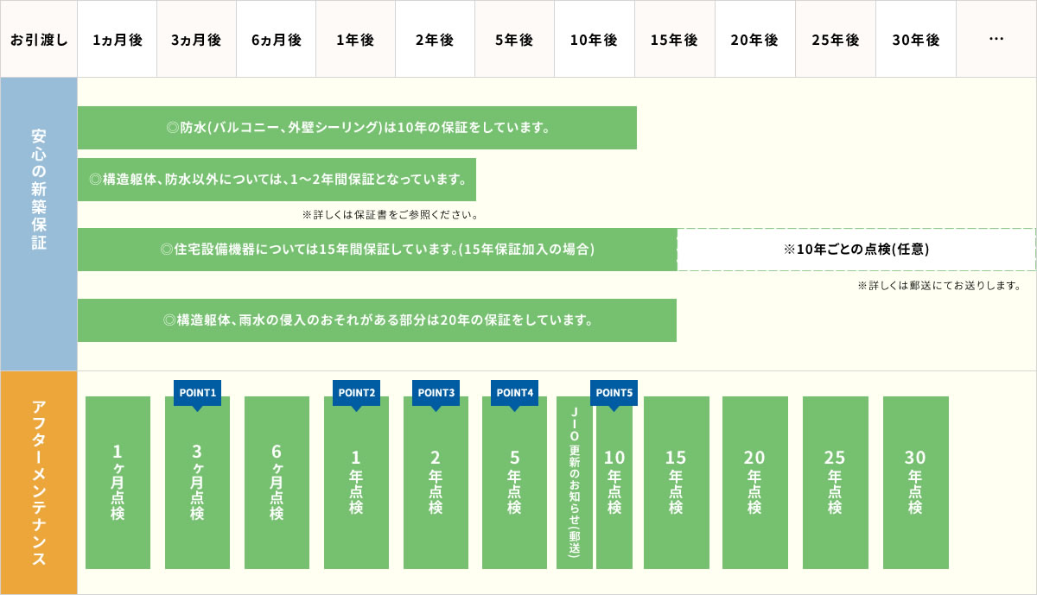Viewport: 1037px width, 595px height.
Task: Click the 20年の保証 structural warranty bar
Action: (377, 320)
